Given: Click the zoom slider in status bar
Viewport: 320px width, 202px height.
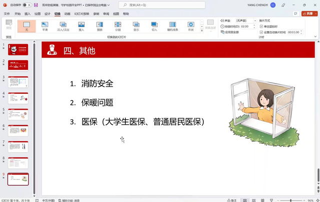Looking at the screenshot, I should [x=291, y=200].
